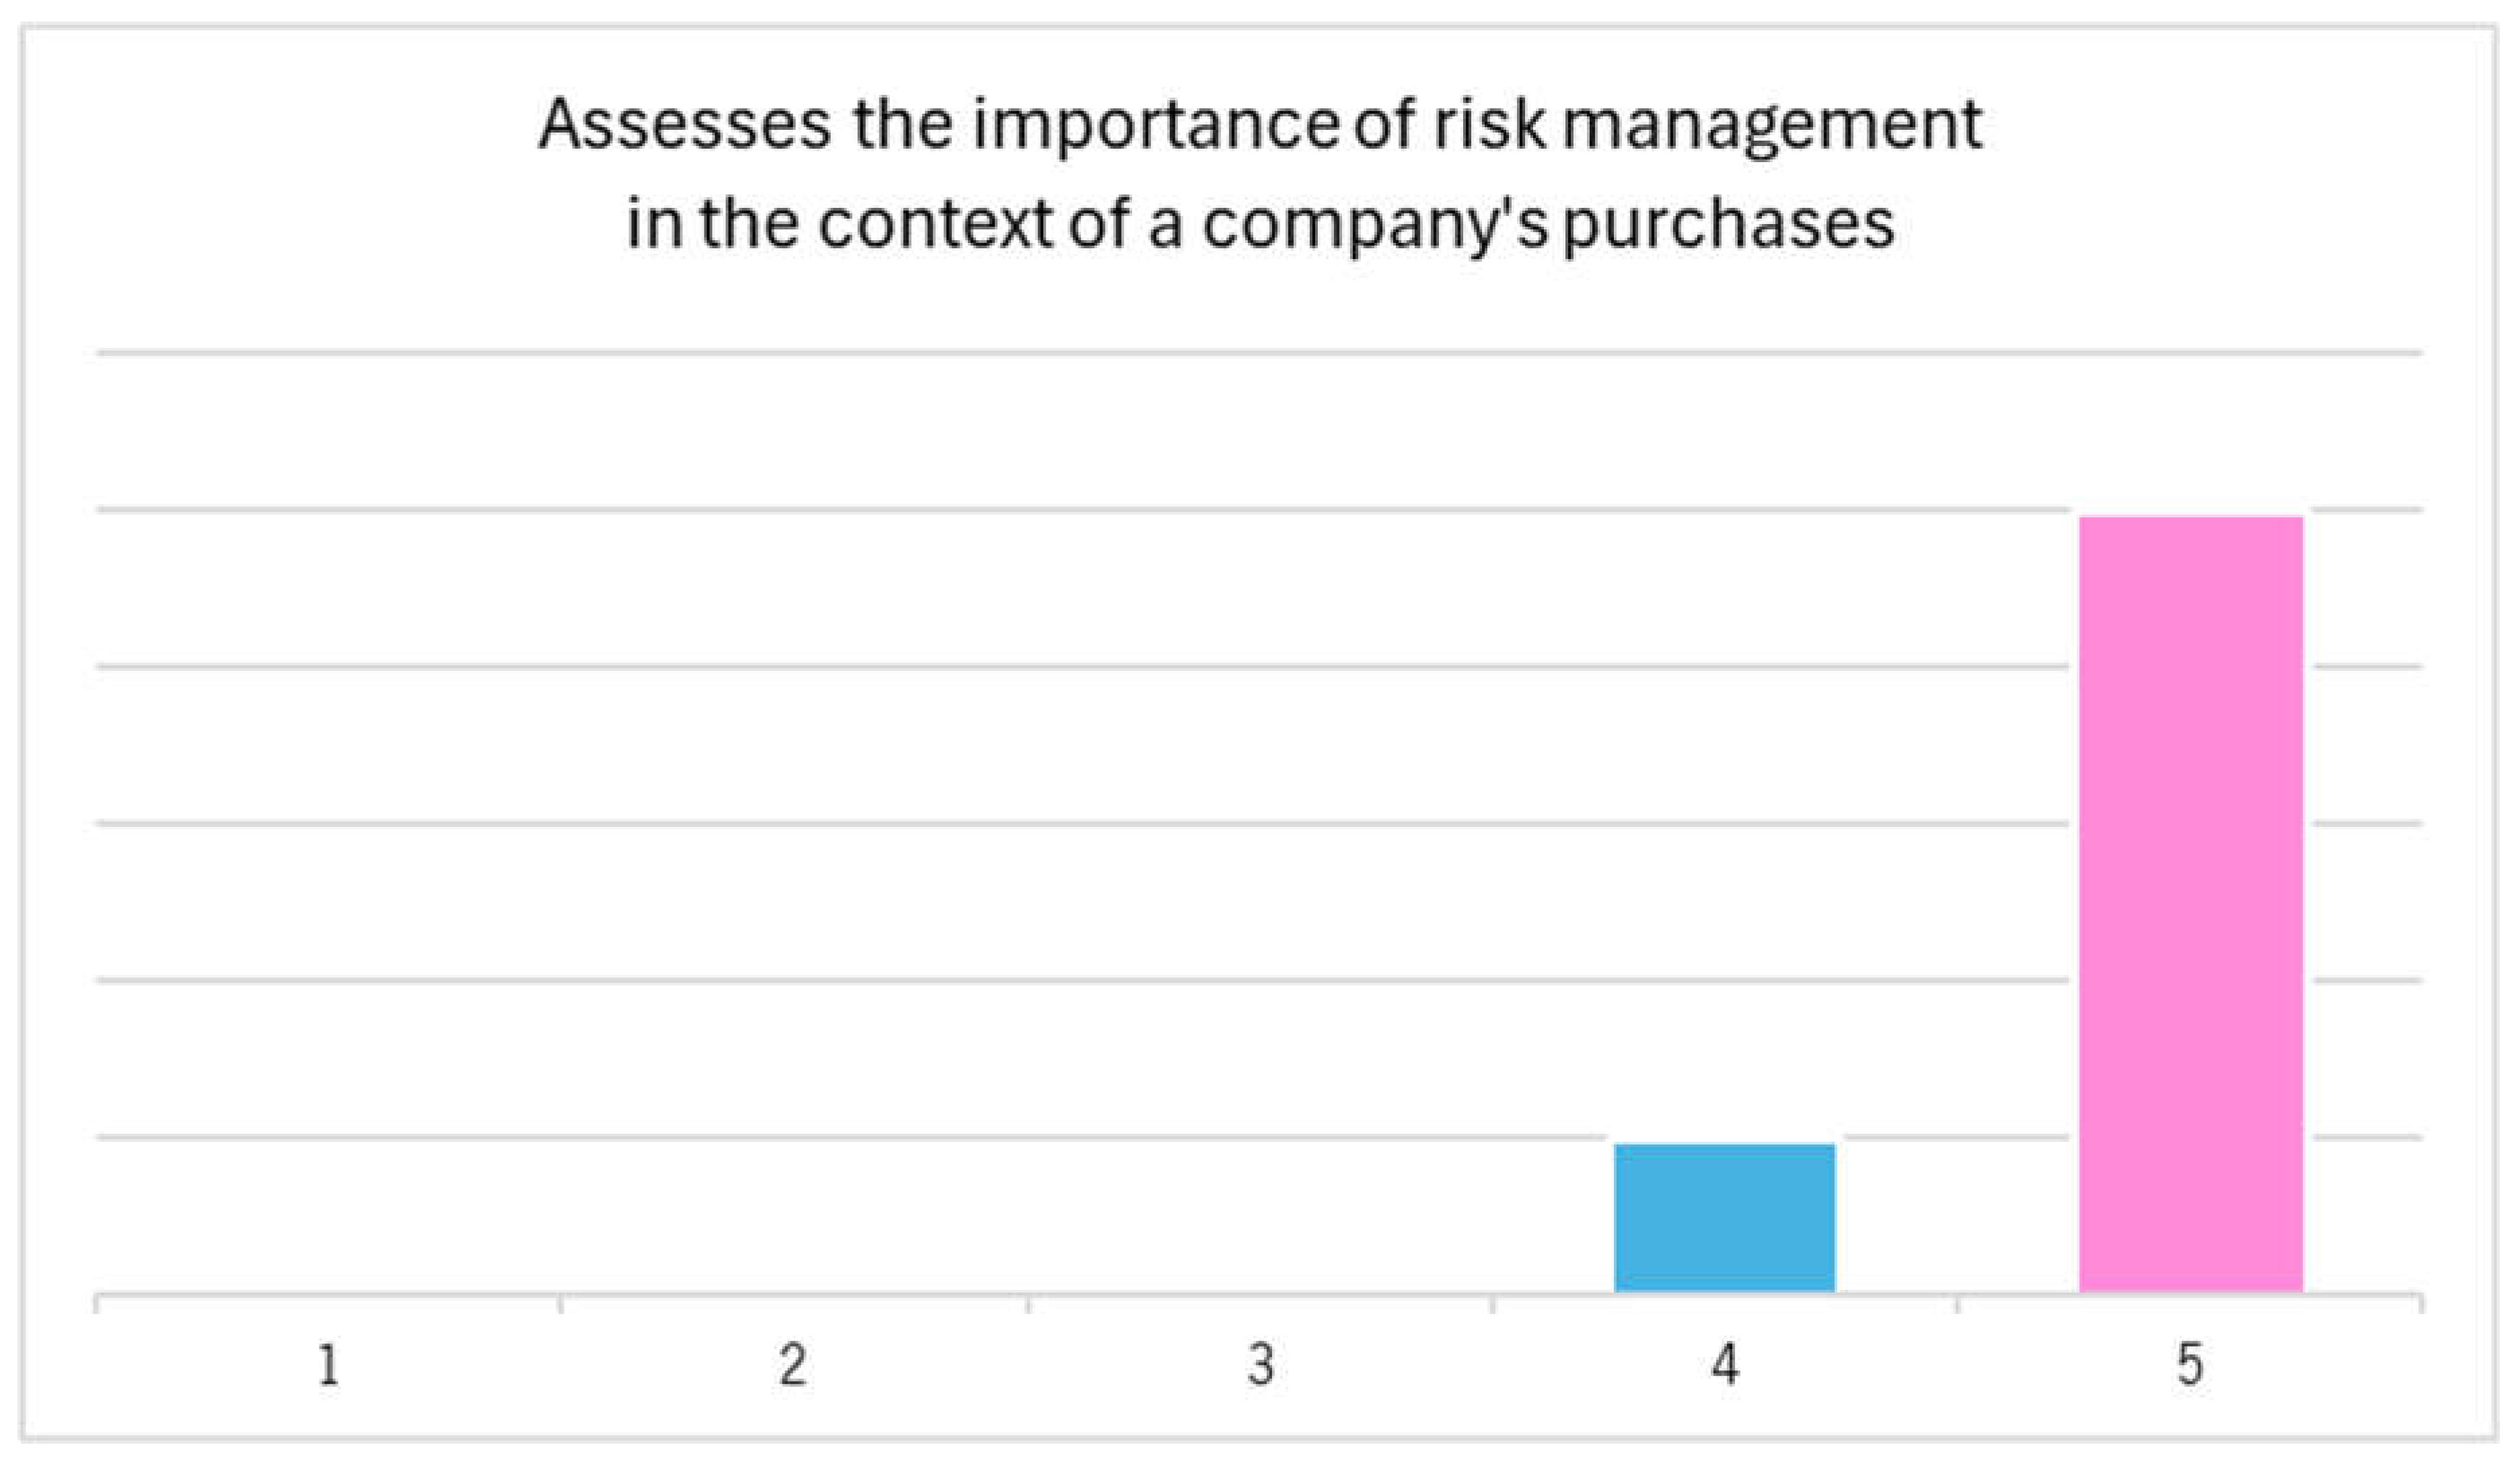Click the word "purchases" in the title
2520x1470 pixels.
[1728, 224]
